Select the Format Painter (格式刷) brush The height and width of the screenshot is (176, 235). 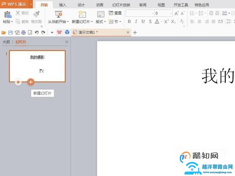click(x=37, y=14)
